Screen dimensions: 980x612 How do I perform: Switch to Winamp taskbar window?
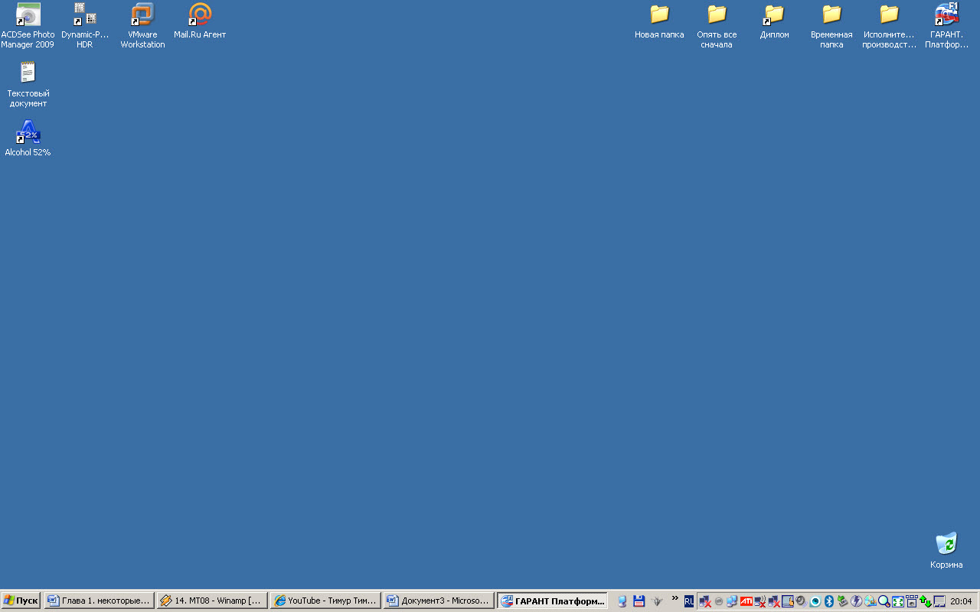point(212,601)
